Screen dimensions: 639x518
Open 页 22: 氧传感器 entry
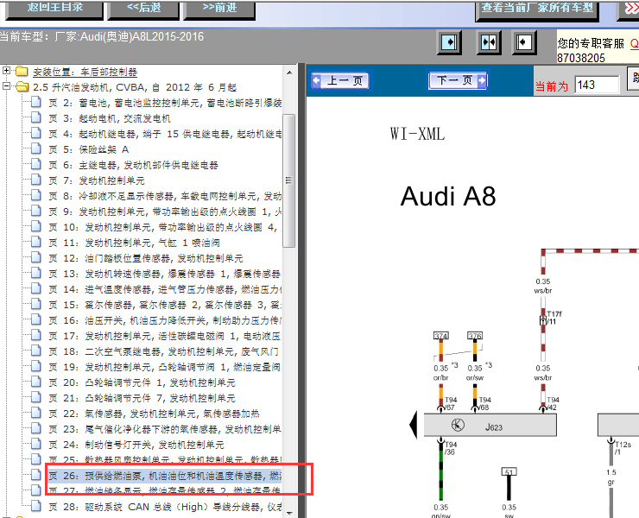tap(154, 414)
